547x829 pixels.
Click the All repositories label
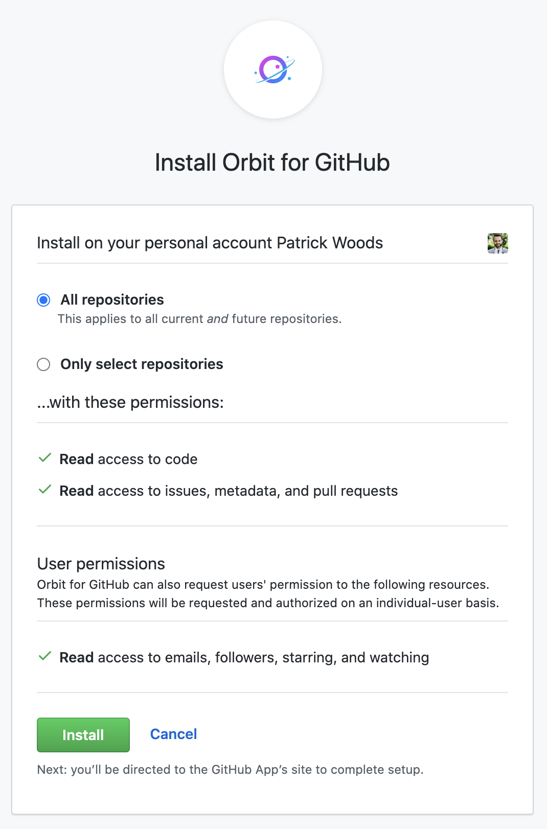112,300
